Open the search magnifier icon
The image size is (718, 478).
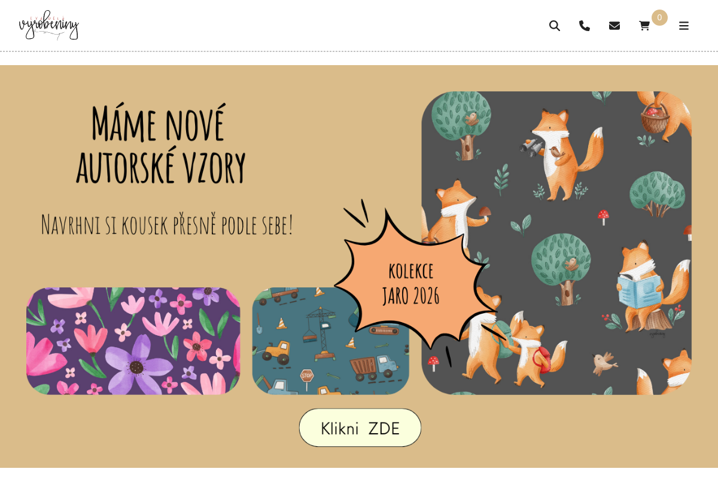point(555,26)
